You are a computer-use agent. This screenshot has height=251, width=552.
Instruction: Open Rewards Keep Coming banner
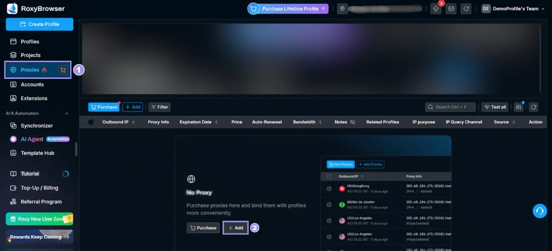click(39, 237)
